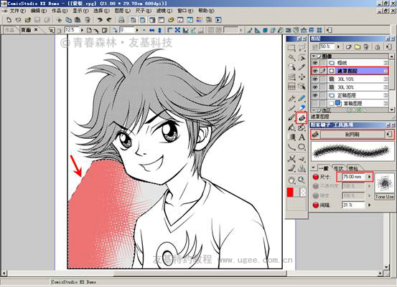Screen dimensions: 397x287
Task: Open the 75.00 mm size slider arrow
Action: pyautogui.click(x=370, y=177)
